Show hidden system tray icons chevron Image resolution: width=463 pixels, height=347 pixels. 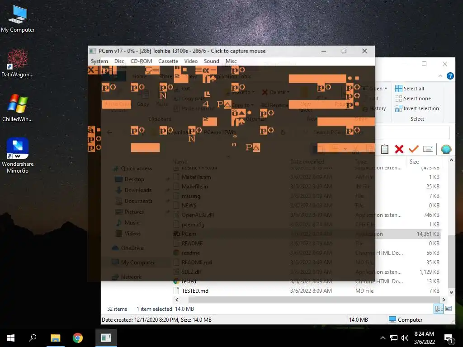point(383,338)
